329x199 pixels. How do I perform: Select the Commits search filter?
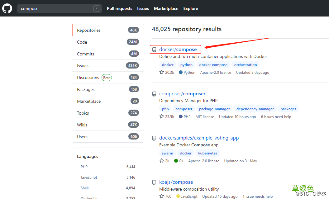click(x=108, y=54)
